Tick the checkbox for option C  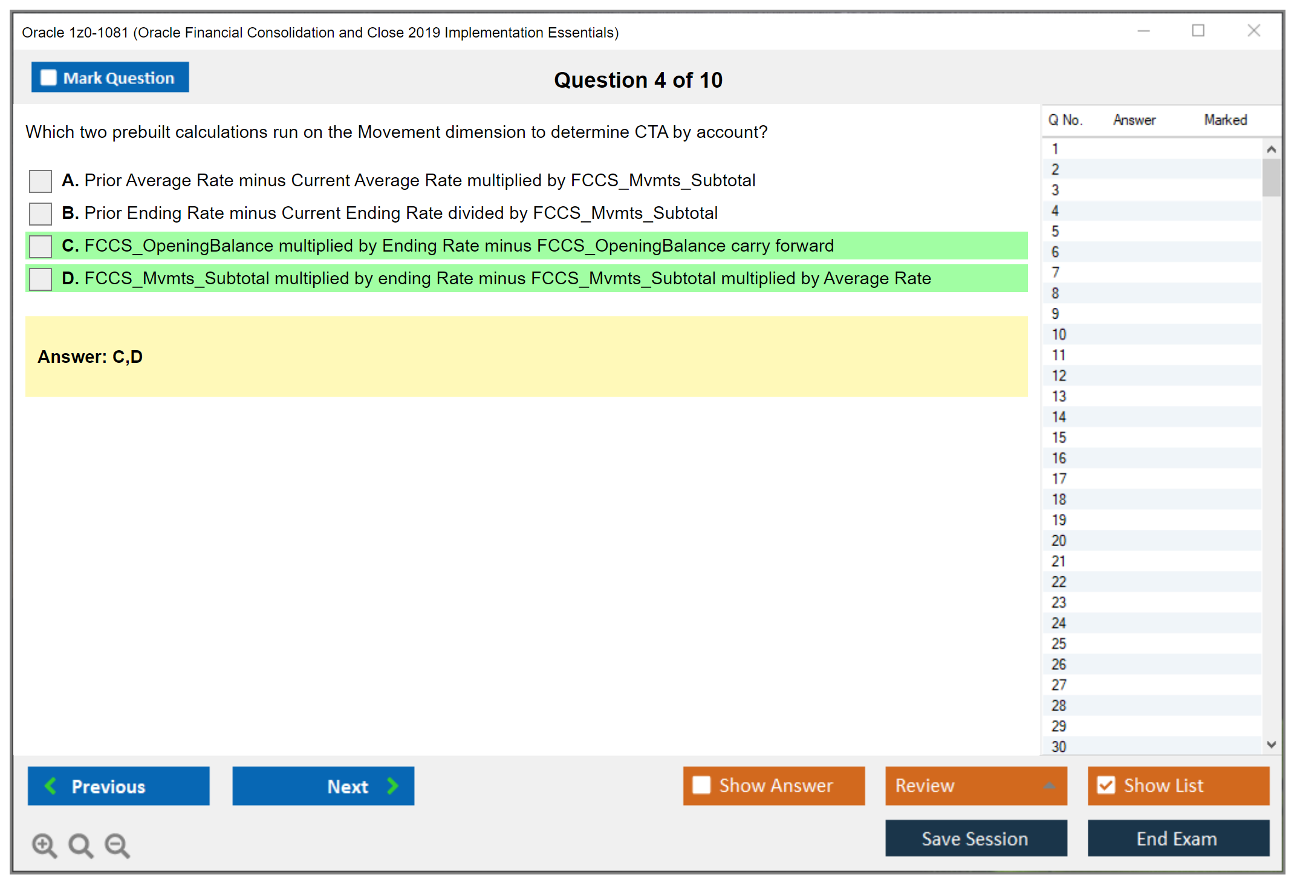click(x=41, y=246)
